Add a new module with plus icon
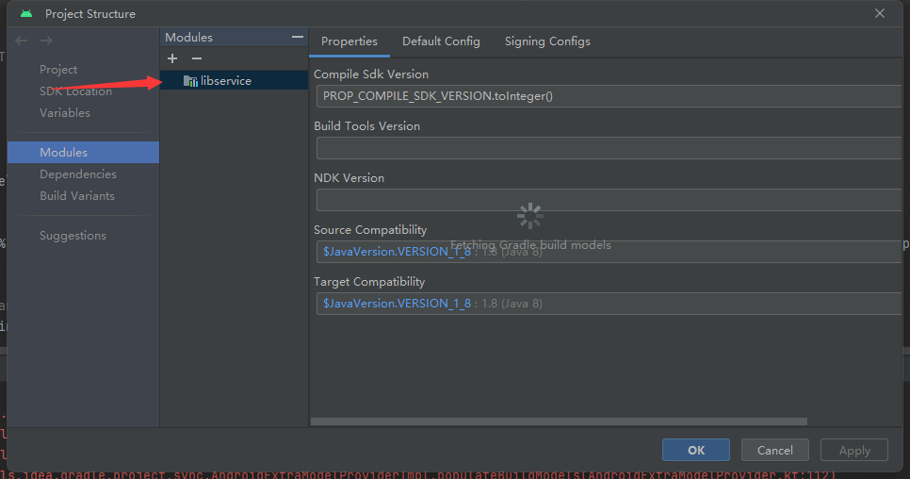The width and height of the screenshot is (910, 479). coord(172,58)
